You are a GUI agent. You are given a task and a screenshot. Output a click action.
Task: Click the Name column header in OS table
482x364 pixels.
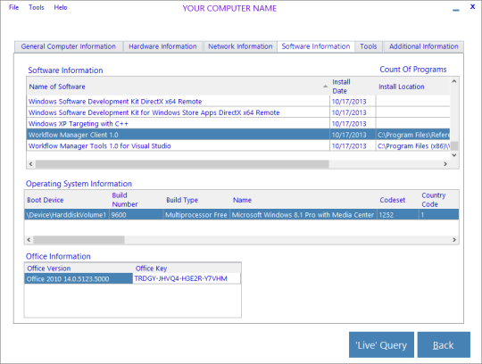pos(303,200)
